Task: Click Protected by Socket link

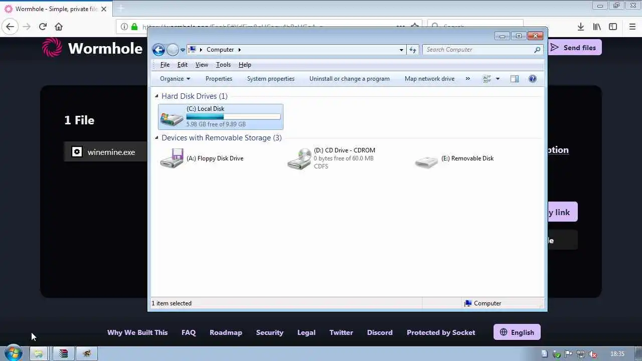Action: [x=441, y=332]
